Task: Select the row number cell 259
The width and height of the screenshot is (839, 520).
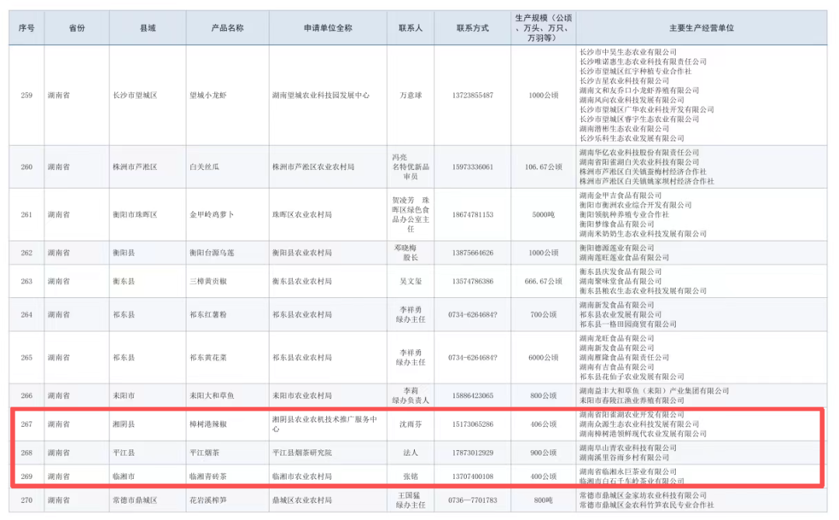Action: (x=26, y=95)
